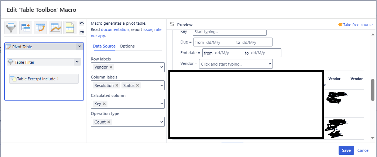Remove Vendor from Row labels
Image resolution: width=377 pixels, height=157 pixels.
tap(111, 67)
